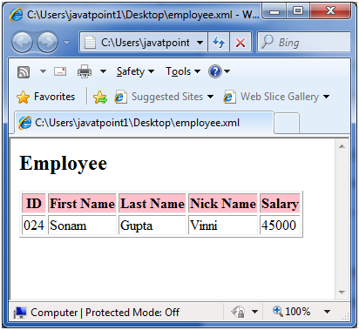Close the Internet Explorer window
This screenshot has height=330, width=359.
pyautogui.click(x=330, y=11)
